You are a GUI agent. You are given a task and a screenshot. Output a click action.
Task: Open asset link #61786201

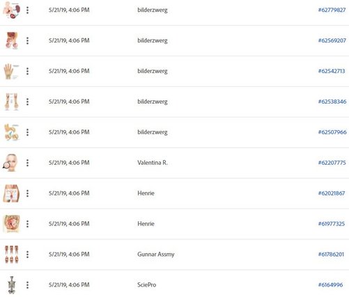[331, 255]
